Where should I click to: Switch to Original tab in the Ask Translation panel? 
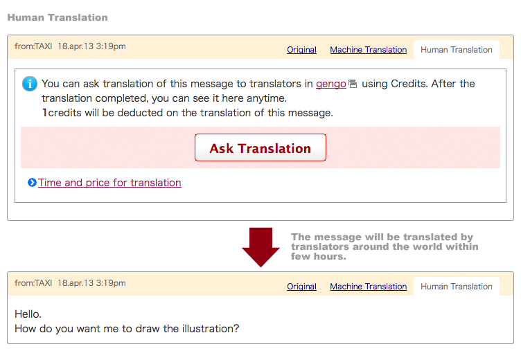pos(301,50)
